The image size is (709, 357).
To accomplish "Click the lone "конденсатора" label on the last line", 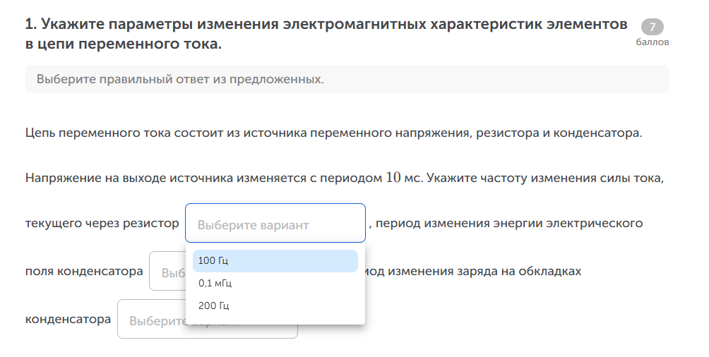I will [68, 319].
